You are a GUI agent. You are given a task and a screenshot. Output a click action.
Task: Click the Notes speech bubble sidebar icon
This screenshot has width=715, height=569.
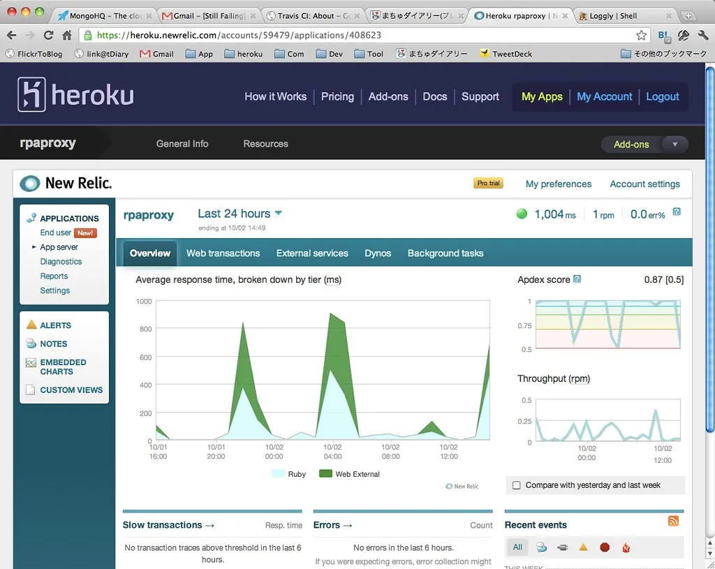[x=31, y=343]
